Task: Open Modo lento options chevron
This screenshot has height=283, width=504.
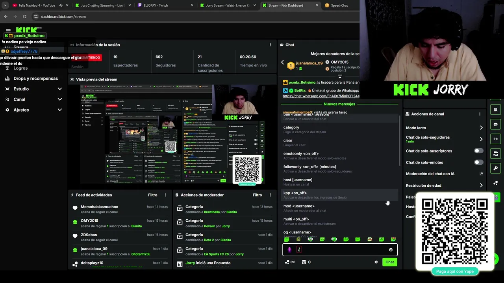Action: click(x=481, y=128)
